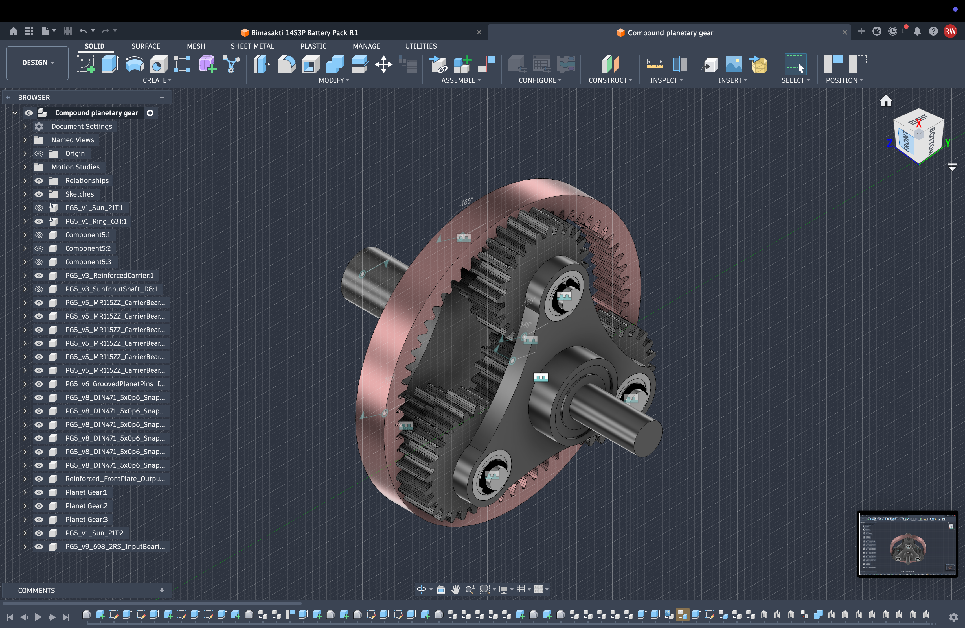Hide Planet Gear:2 component
This screenshot has height=628, width=965.
[x=39, y=506]
